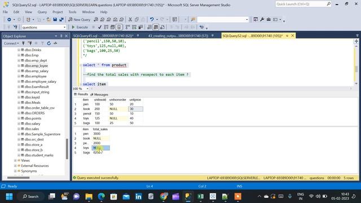Expand the dbo.employee table node
This screenshot has height=203, width=361.
point(19,76)
